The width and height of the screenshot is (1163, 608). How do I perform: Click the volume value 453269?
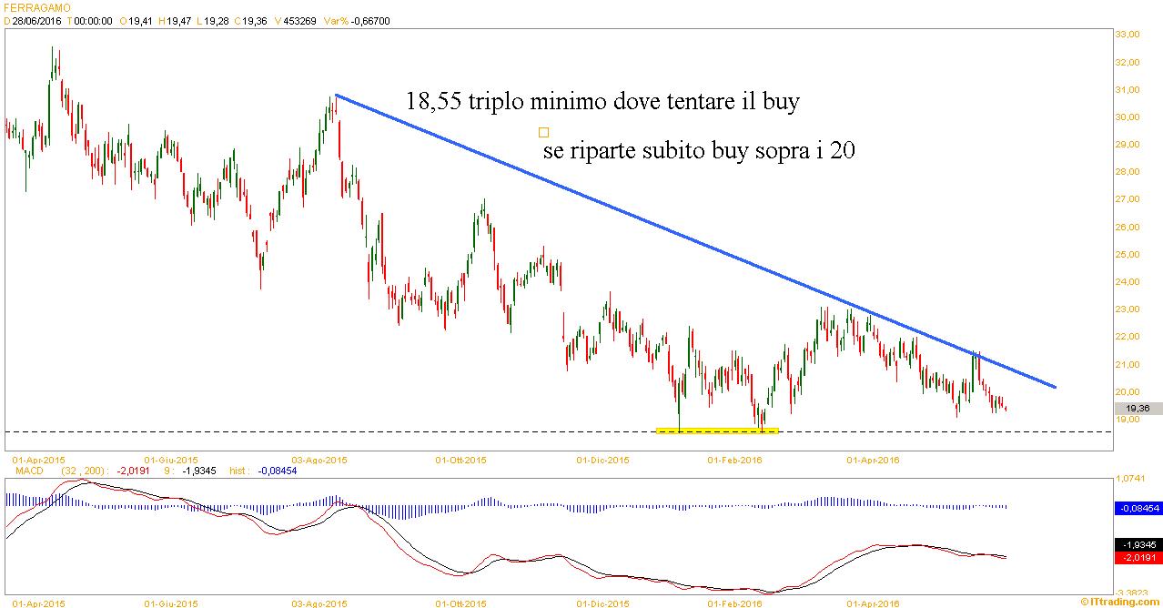pos(298,19)
